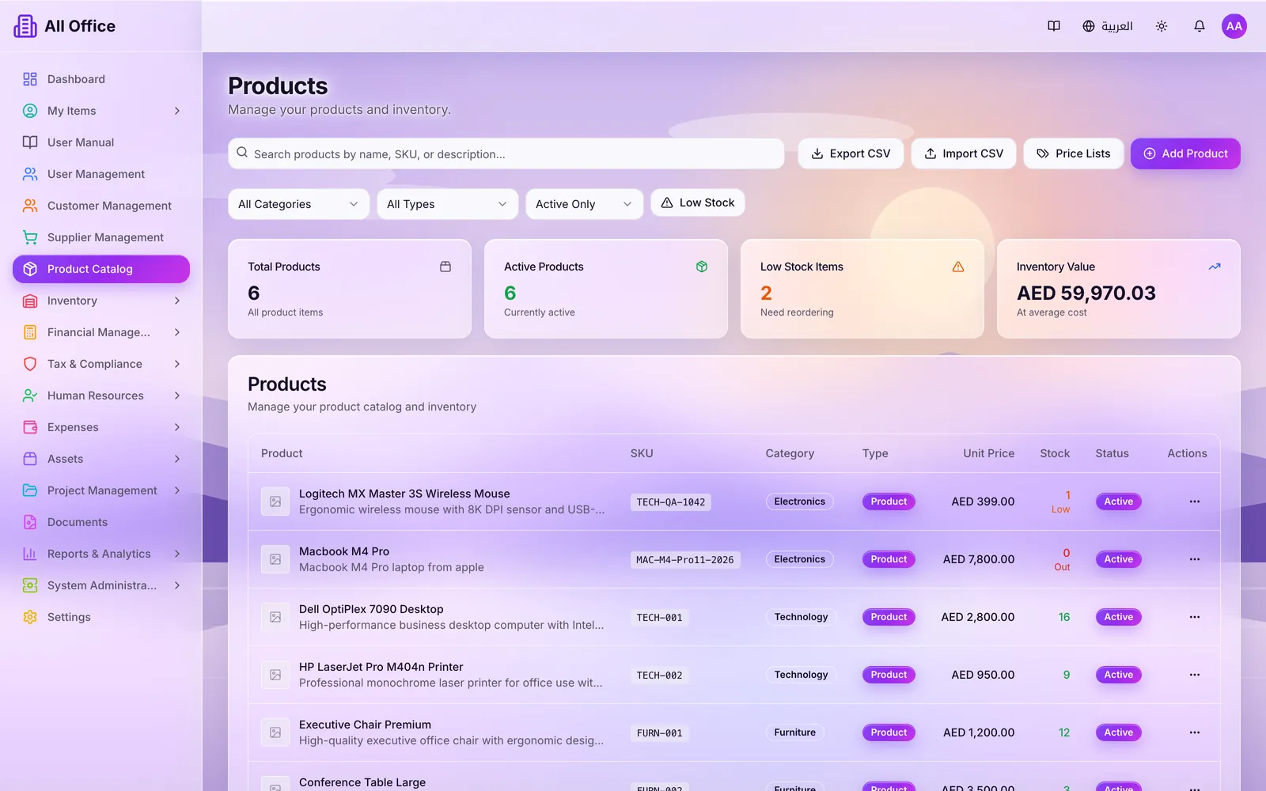The image size is (1266, 791).
Task: Click the Unit Price column header
Action: pos(988,453)
